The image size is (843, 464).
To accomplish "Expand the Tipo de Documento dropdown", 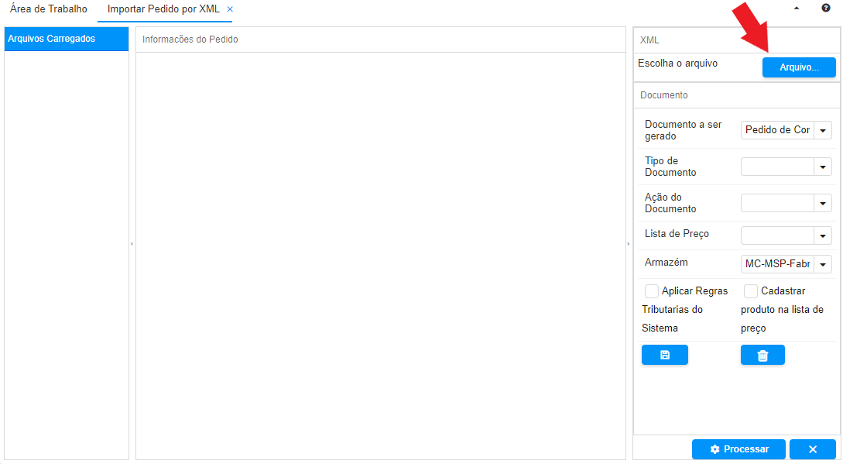I will 823,167.
